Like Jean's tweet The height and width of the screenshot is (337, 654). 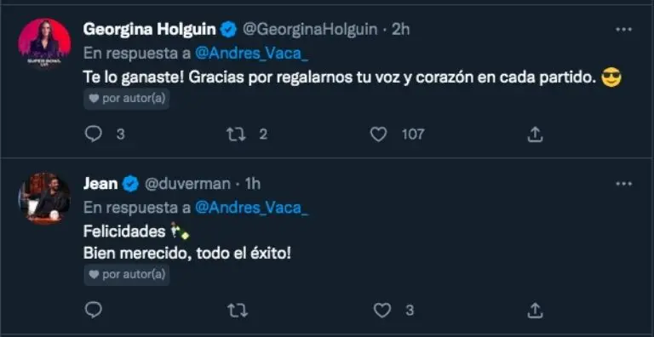click(382, 311)
